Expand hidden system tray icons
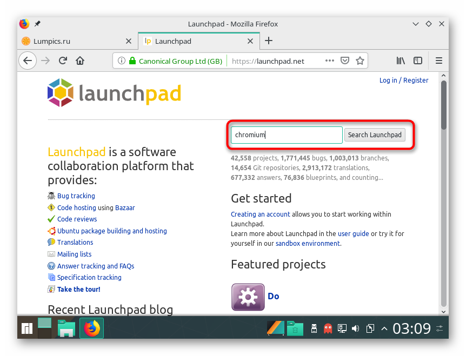The image size is (466, 356). [384, 328]
